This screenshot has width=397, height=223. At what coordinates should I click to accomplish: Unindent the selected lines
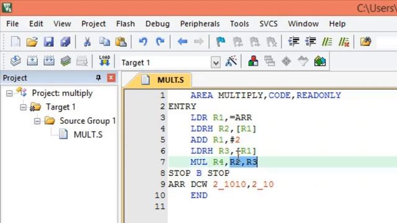(310, 42)
